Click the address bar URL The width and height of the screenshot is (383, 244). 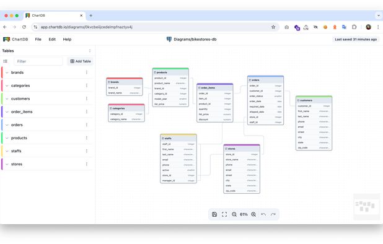[87, 27]
